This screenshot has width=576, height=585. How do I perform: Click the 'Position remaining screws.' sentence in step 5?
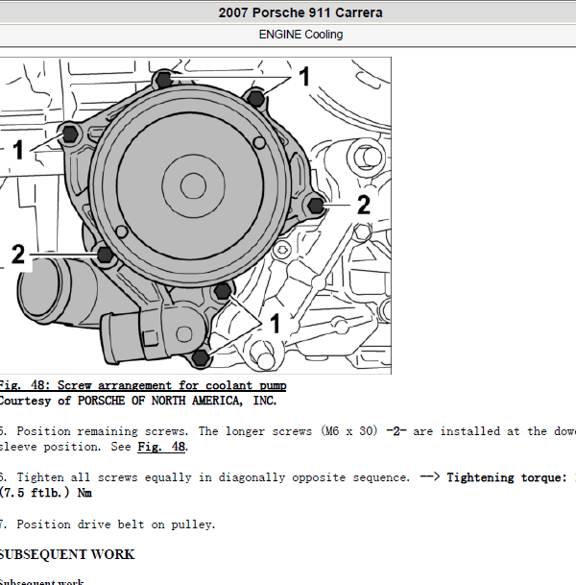(x=102, y=431)
